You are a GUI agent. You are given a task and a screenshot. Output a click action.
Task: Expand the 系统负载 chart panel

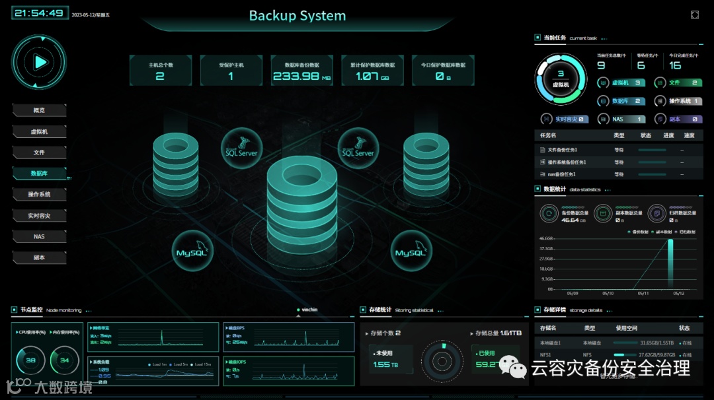pyautogui.click(x=153, y=371)
